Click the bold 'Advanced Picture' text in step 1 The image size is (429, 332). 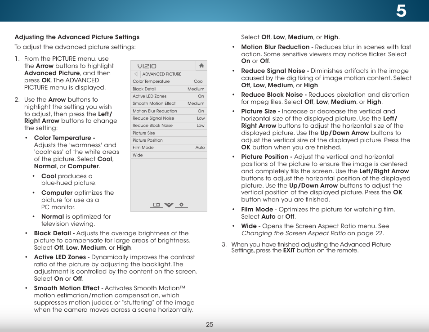coord(52,73)
